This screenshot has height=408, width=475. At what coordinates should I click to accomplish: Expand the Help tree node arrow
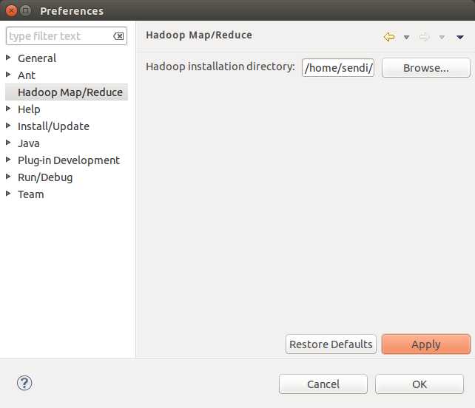coord(8,109)
